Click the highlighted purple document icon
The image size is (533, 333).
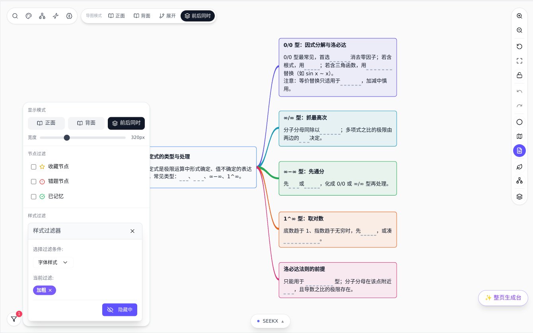[519, 151]
